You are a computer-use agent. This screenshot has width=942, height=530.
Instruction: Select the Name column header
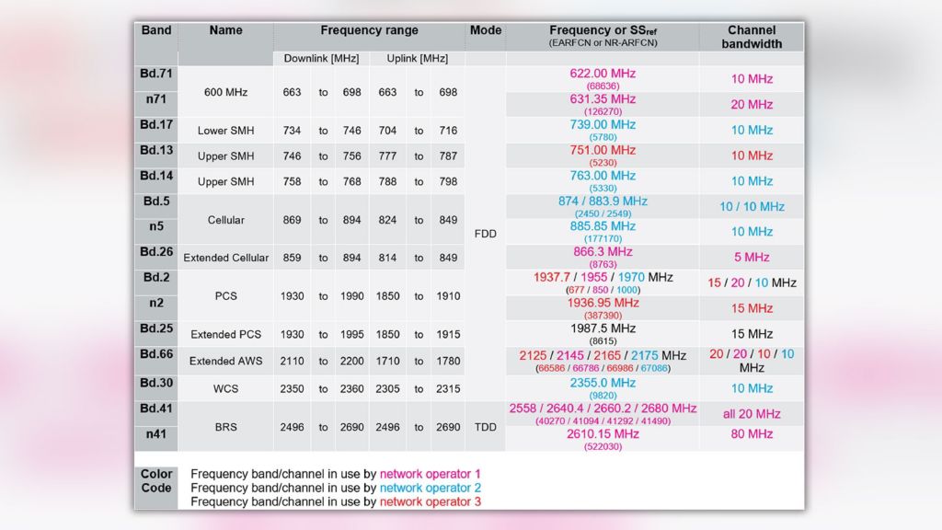tap(225, 30)
